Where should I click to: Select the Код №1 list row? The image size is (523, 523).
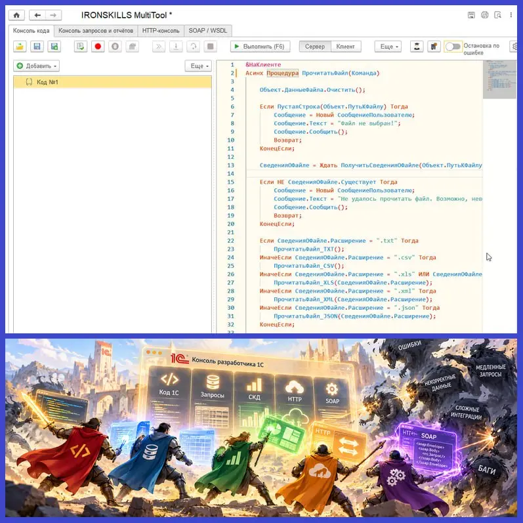(x=112, y=82)
